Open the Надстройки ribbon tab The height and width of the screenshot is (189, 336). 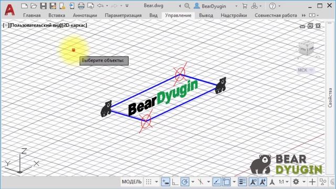pyautogui.click(x=234, y=15)
